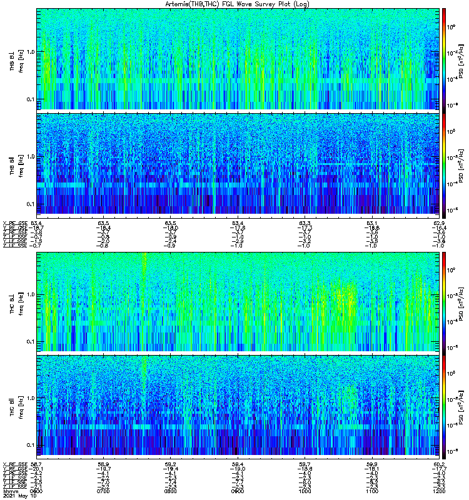Click the "0.1" frequency tick in the THC B∥ panel
Screen dimensions: 469x500
(x=31, y=445)
